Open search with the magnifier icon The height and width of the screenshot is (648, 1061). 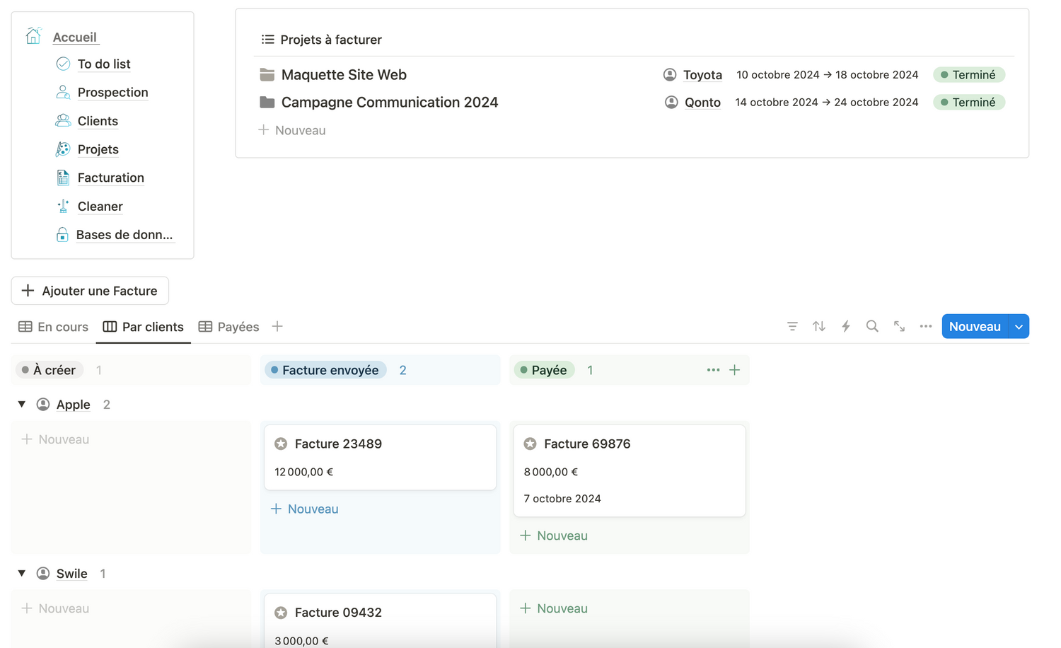[872, 326]
